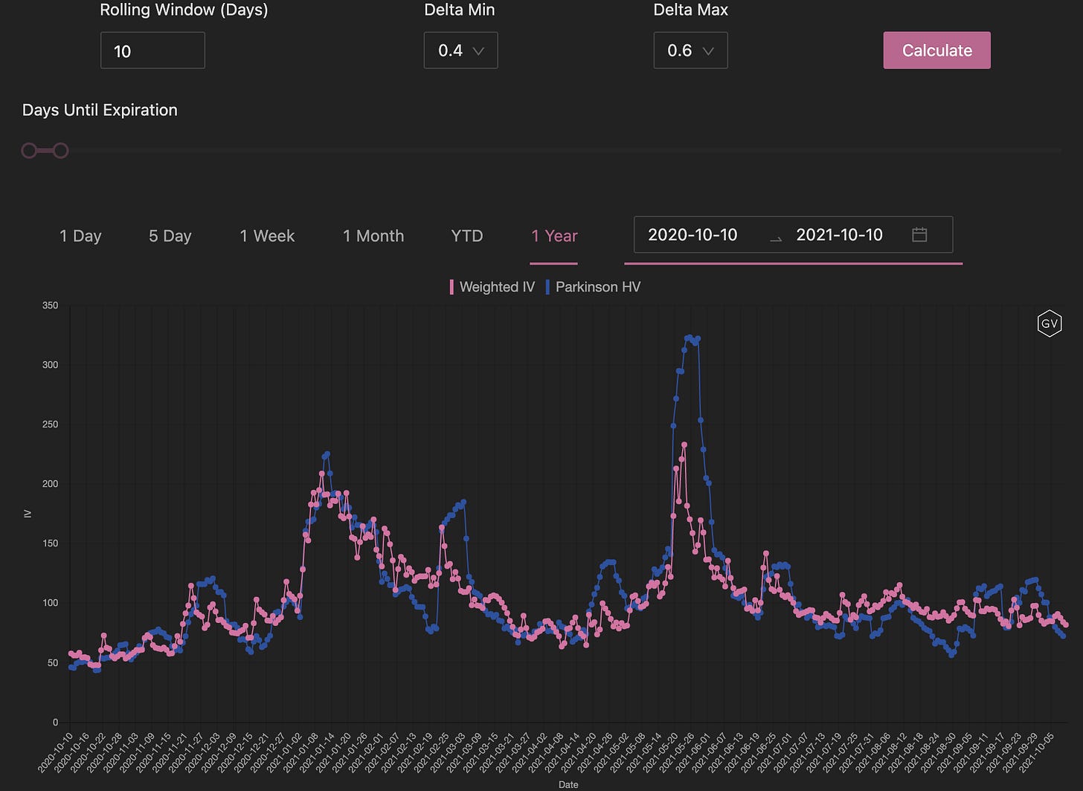Click the y-axis value 350

click(51, 306)
